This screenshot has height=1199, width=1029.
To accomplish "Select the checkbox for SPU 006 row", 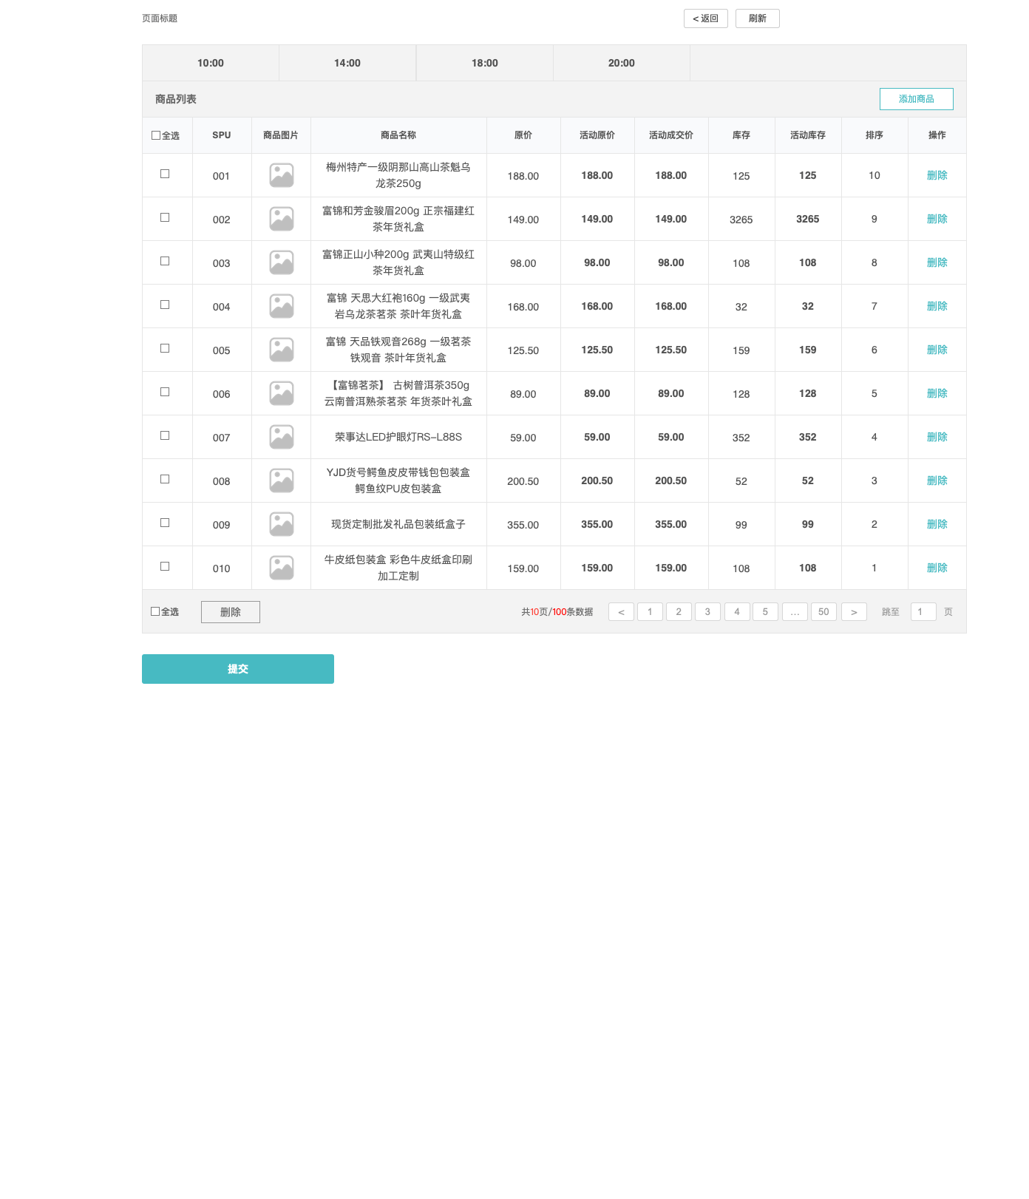I will [165, 392].
